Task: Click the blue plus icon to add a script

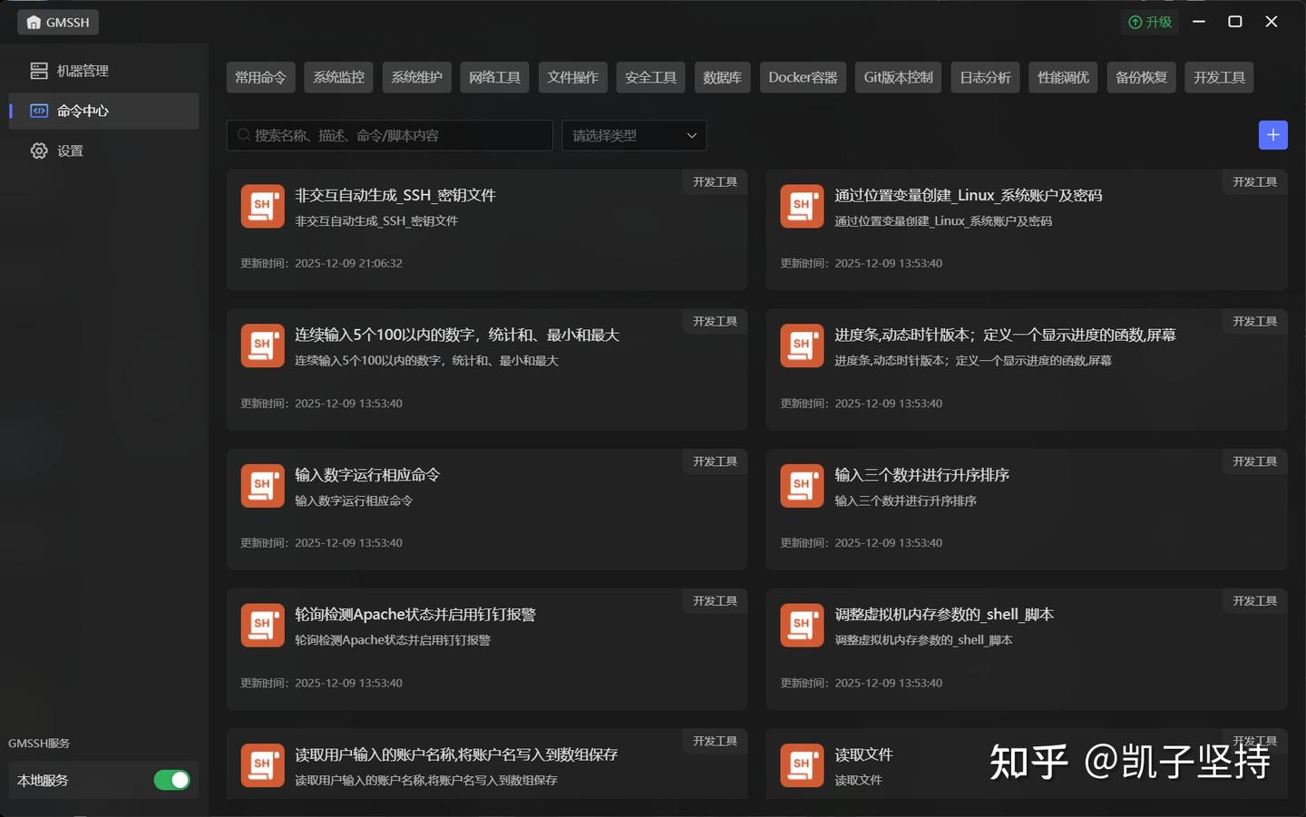Action: coord(1272,134)
